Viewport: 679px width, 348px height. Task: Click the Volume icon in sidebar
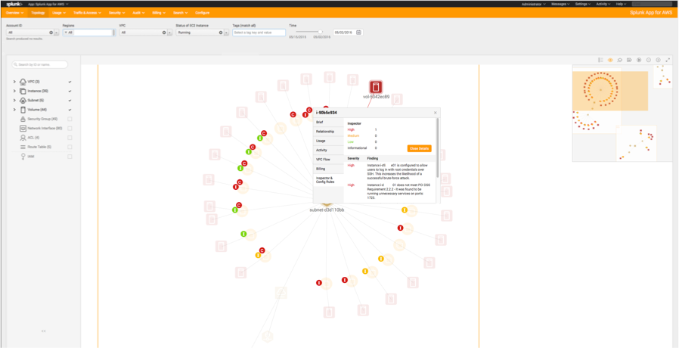23,110
